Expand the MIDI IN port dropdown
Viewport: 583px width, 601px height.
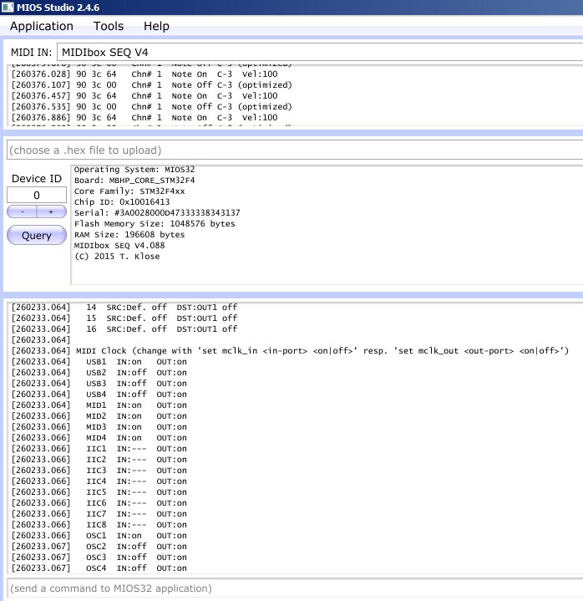(x=317, y=53)
